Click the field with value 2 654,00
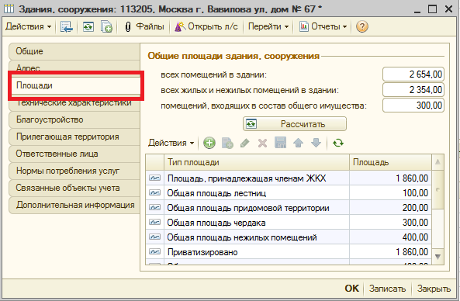 tap(413, 74)
